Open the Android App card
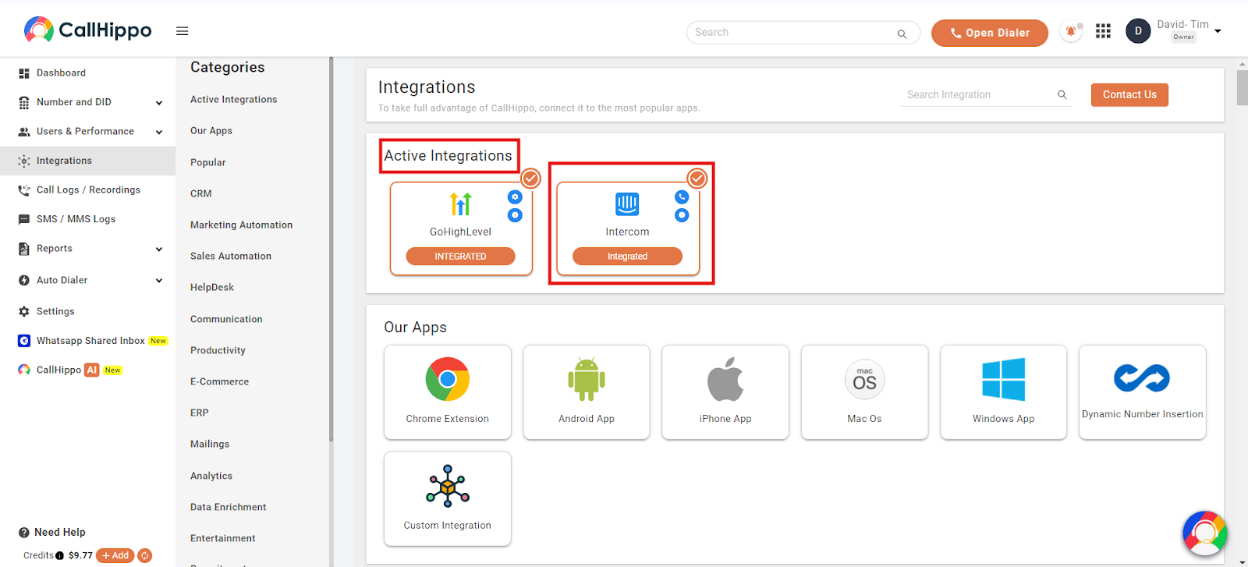 [587, 392]
